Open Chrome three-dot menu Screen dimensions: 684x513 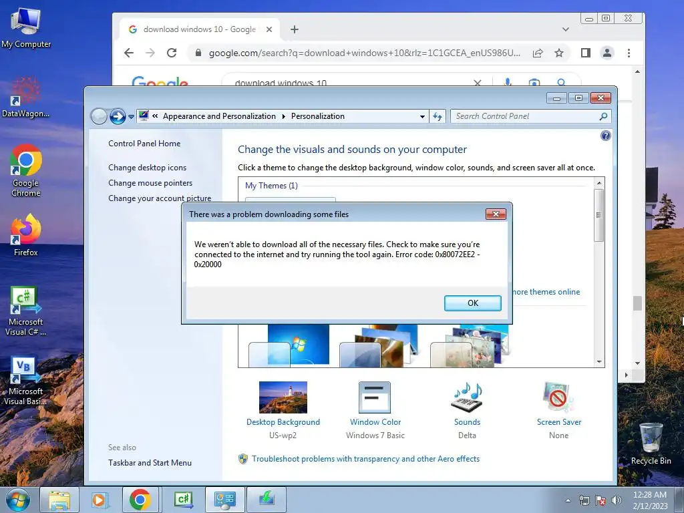click(629, 53)
